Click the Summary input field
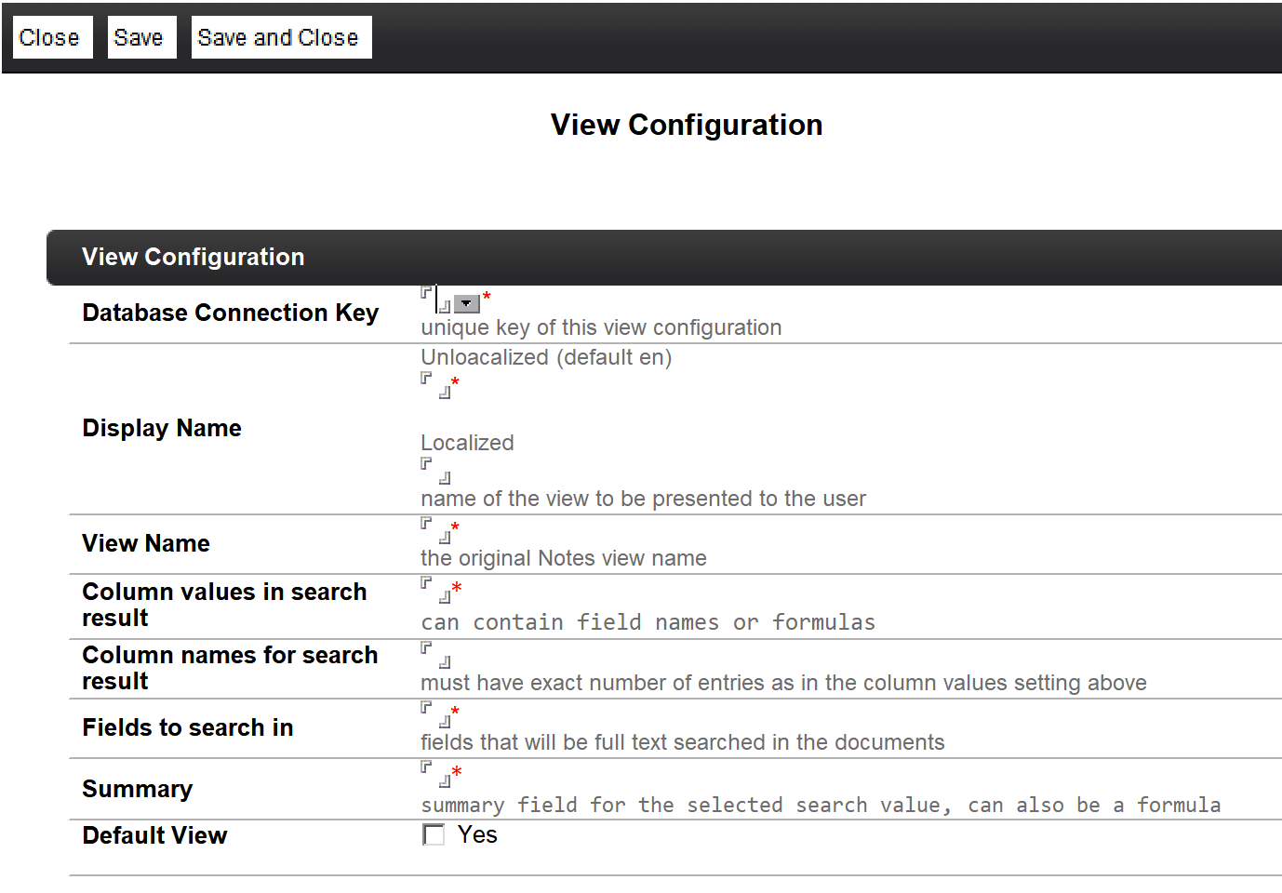This screenshot has width=1282, height=893. click(435, 774)
